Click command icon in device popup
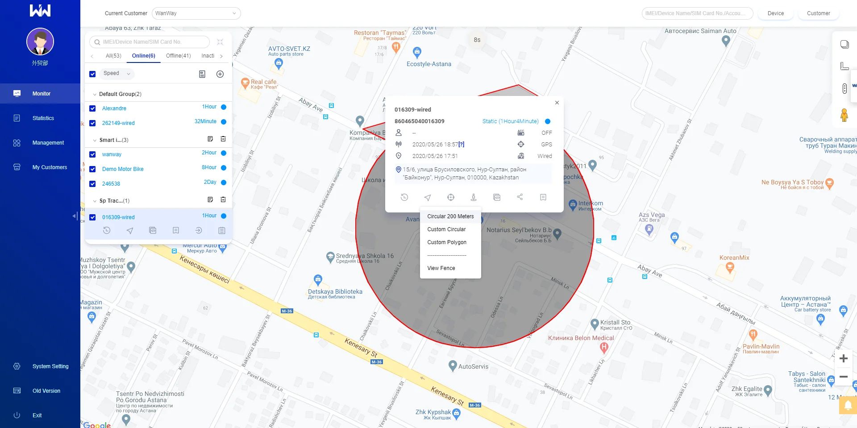Viewport: 857px width, 428px height. tap(497, 197)
